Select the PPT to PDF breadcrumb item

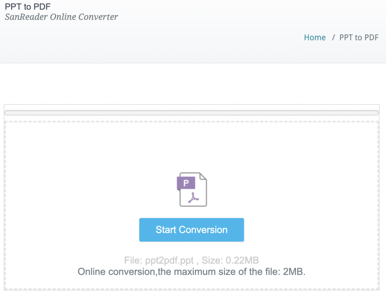coord(359,37)
